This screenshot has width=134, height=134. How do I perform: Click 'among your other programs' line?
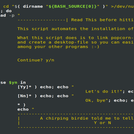58,47
